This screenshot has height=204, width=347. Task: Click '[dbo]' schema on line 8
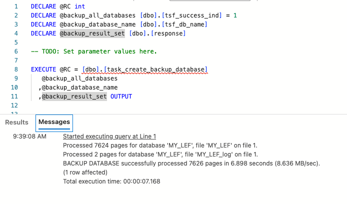[x=90, y=69]
